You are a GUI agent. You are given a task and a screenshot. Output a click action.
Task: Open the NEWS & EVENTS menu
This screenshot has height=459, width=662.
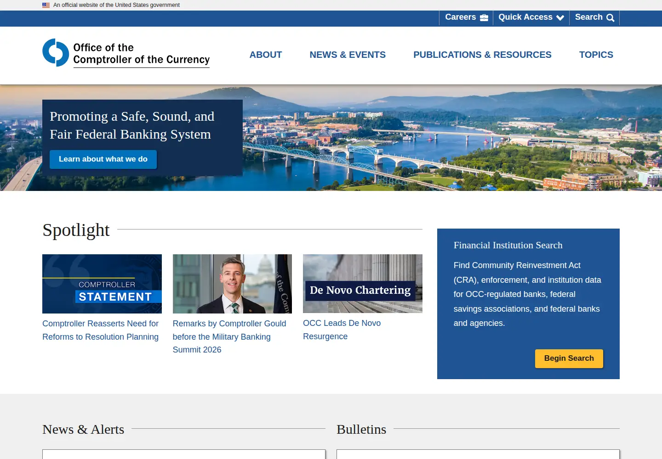pyautogui.click(x=348, y=55)
